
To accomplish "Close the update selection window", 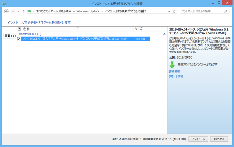I will (227, 3).
